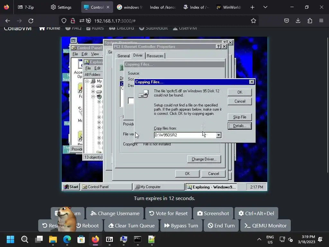Open the CollabVM Discord link
This screenshot has width=329, height=247.
tap(121, 28)
